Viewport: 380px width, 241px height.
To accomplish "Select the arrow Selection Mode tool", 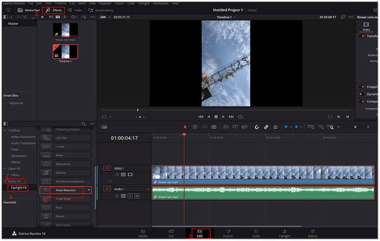I will (x=186, y=127).
